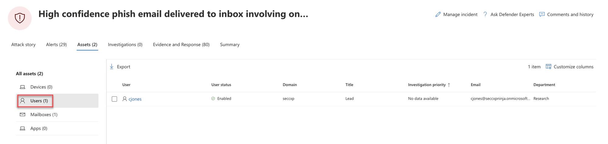Click the Email column header

[x=475, y=85]
